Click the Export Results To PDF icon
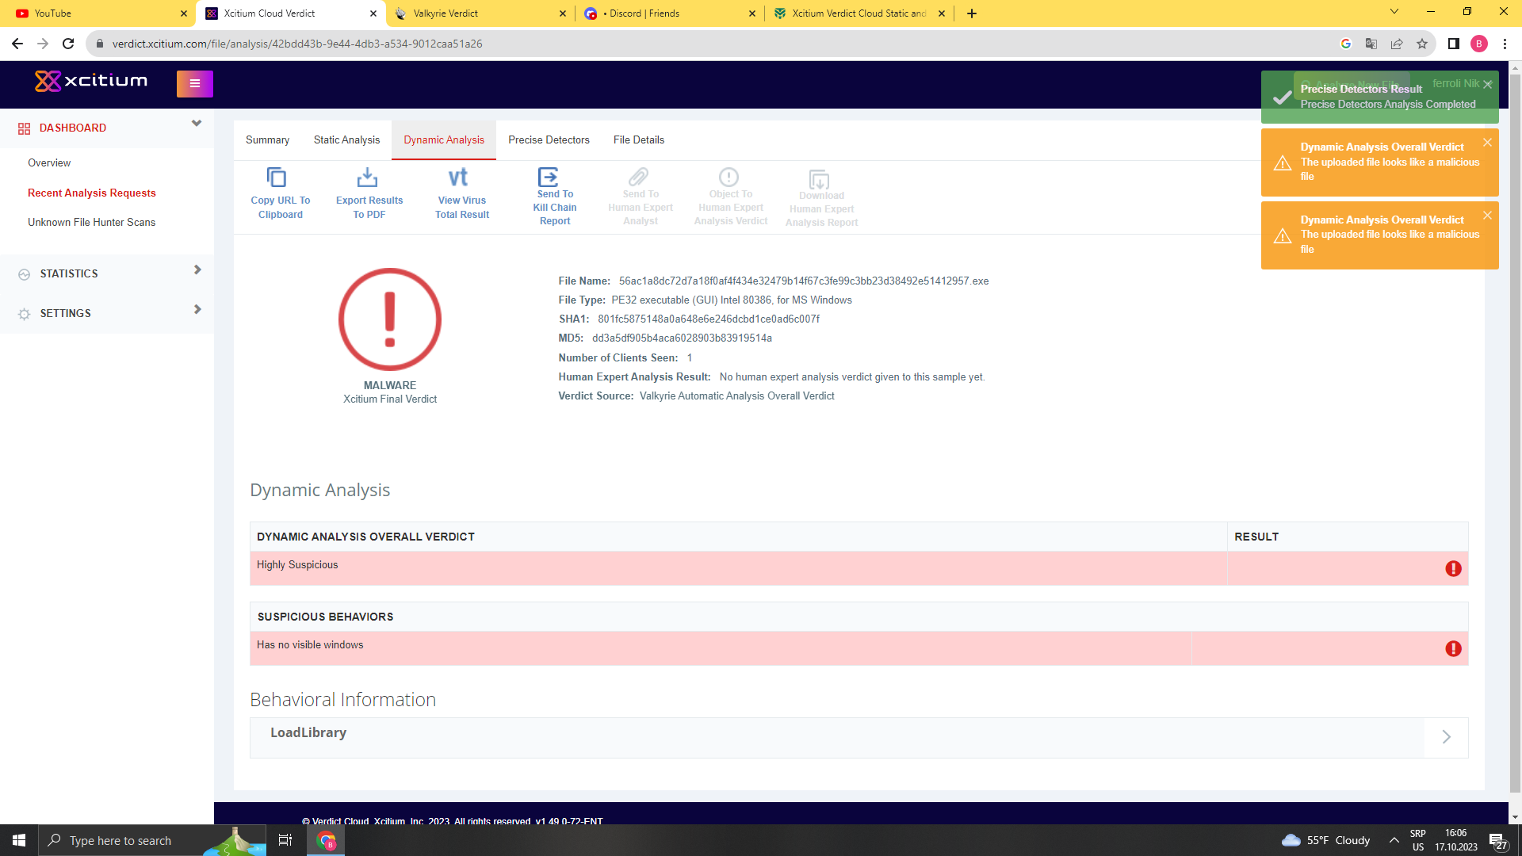This screenshot has width=1522, height=856. coord(368,178)
